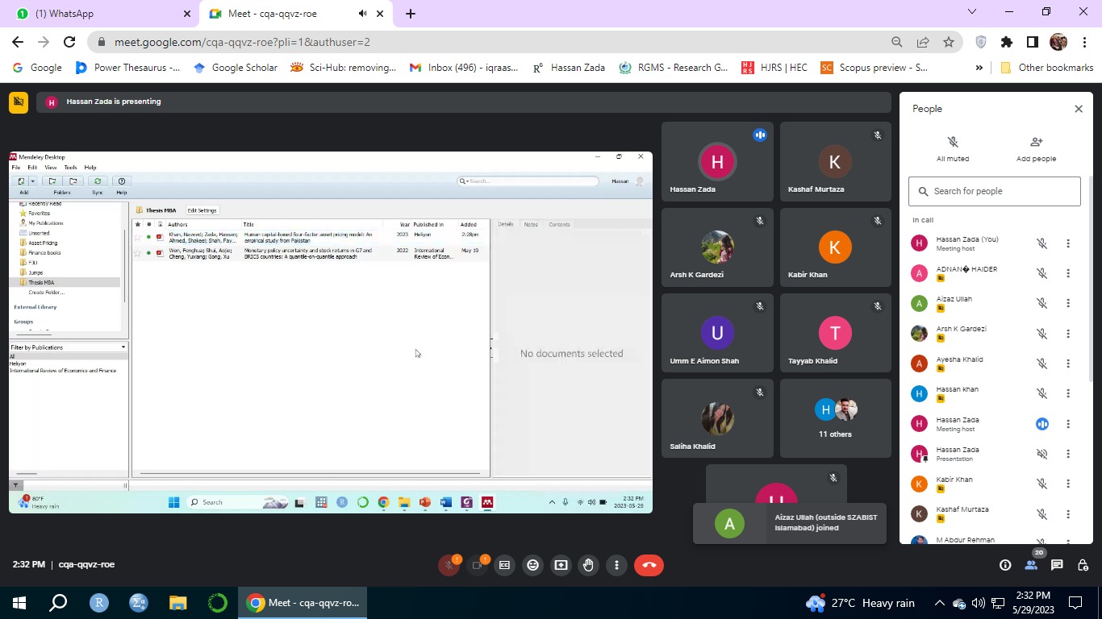
Task: Click the Add people icon
Action: 1036,147
